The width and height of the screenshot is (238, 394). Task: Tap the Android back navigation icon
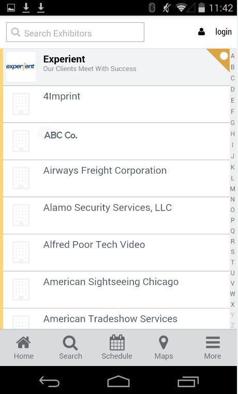click(x=49, y=382)
